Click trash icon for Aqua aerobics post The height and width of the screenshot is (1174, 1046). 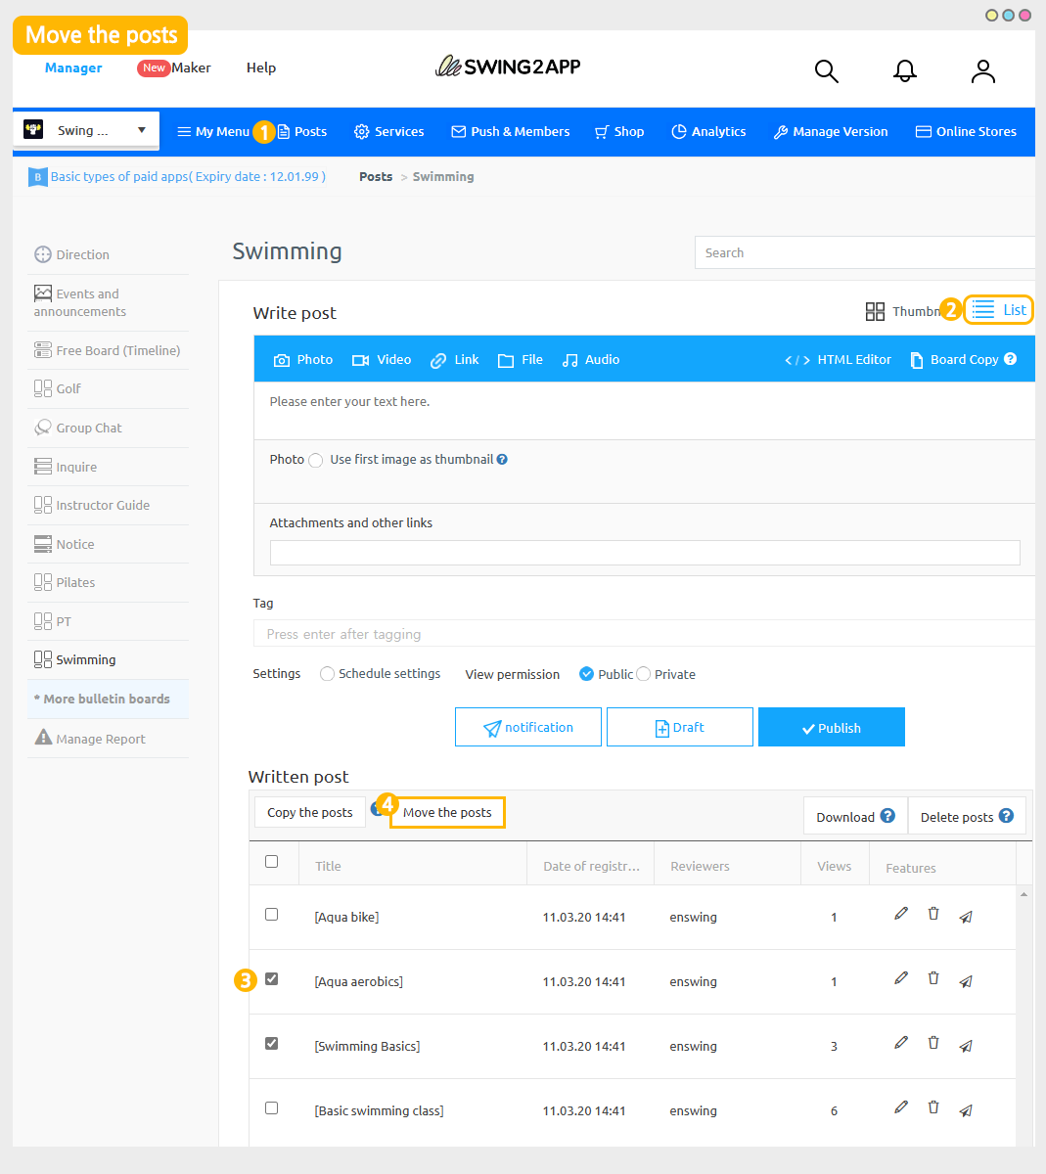pyautogui.click(x=933, y=978)
